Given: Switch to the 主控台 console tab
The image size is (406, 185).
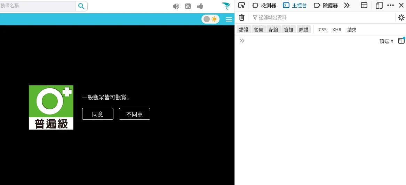Looking at the screenshot, I should pyautogui.click(x=295, y=6).
